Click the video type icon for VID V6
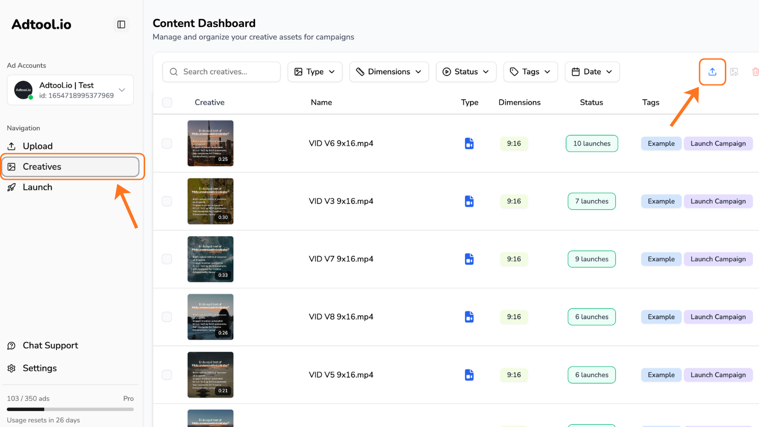The height and width of the screenshot is (427, 759). click(x=469, y=143)
